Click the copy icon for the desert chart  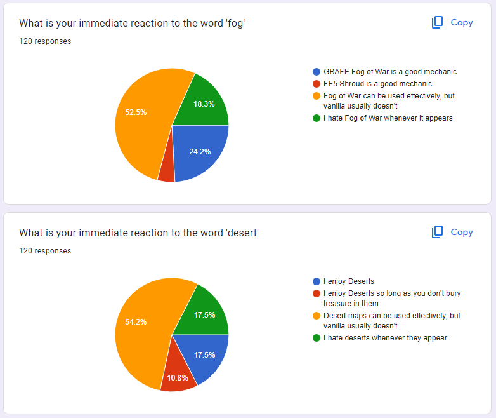(x=437, y=232)
